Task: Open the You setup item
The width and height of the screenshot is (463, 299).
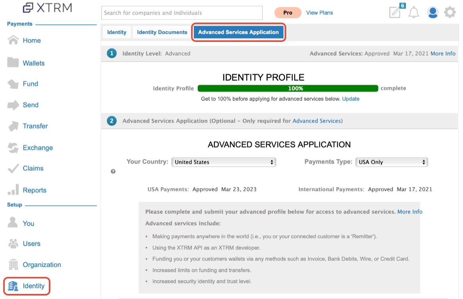Action: tap(29, 223)
